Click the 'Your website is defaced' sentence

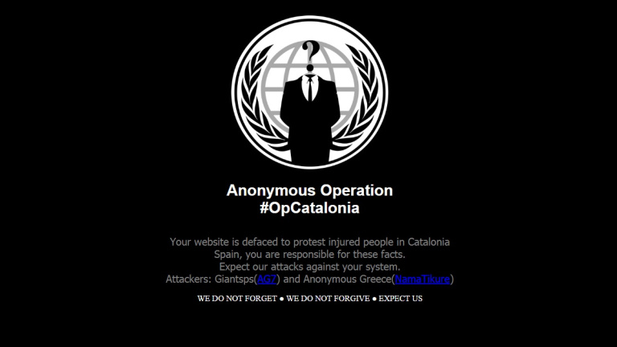(x=309, y=242)
